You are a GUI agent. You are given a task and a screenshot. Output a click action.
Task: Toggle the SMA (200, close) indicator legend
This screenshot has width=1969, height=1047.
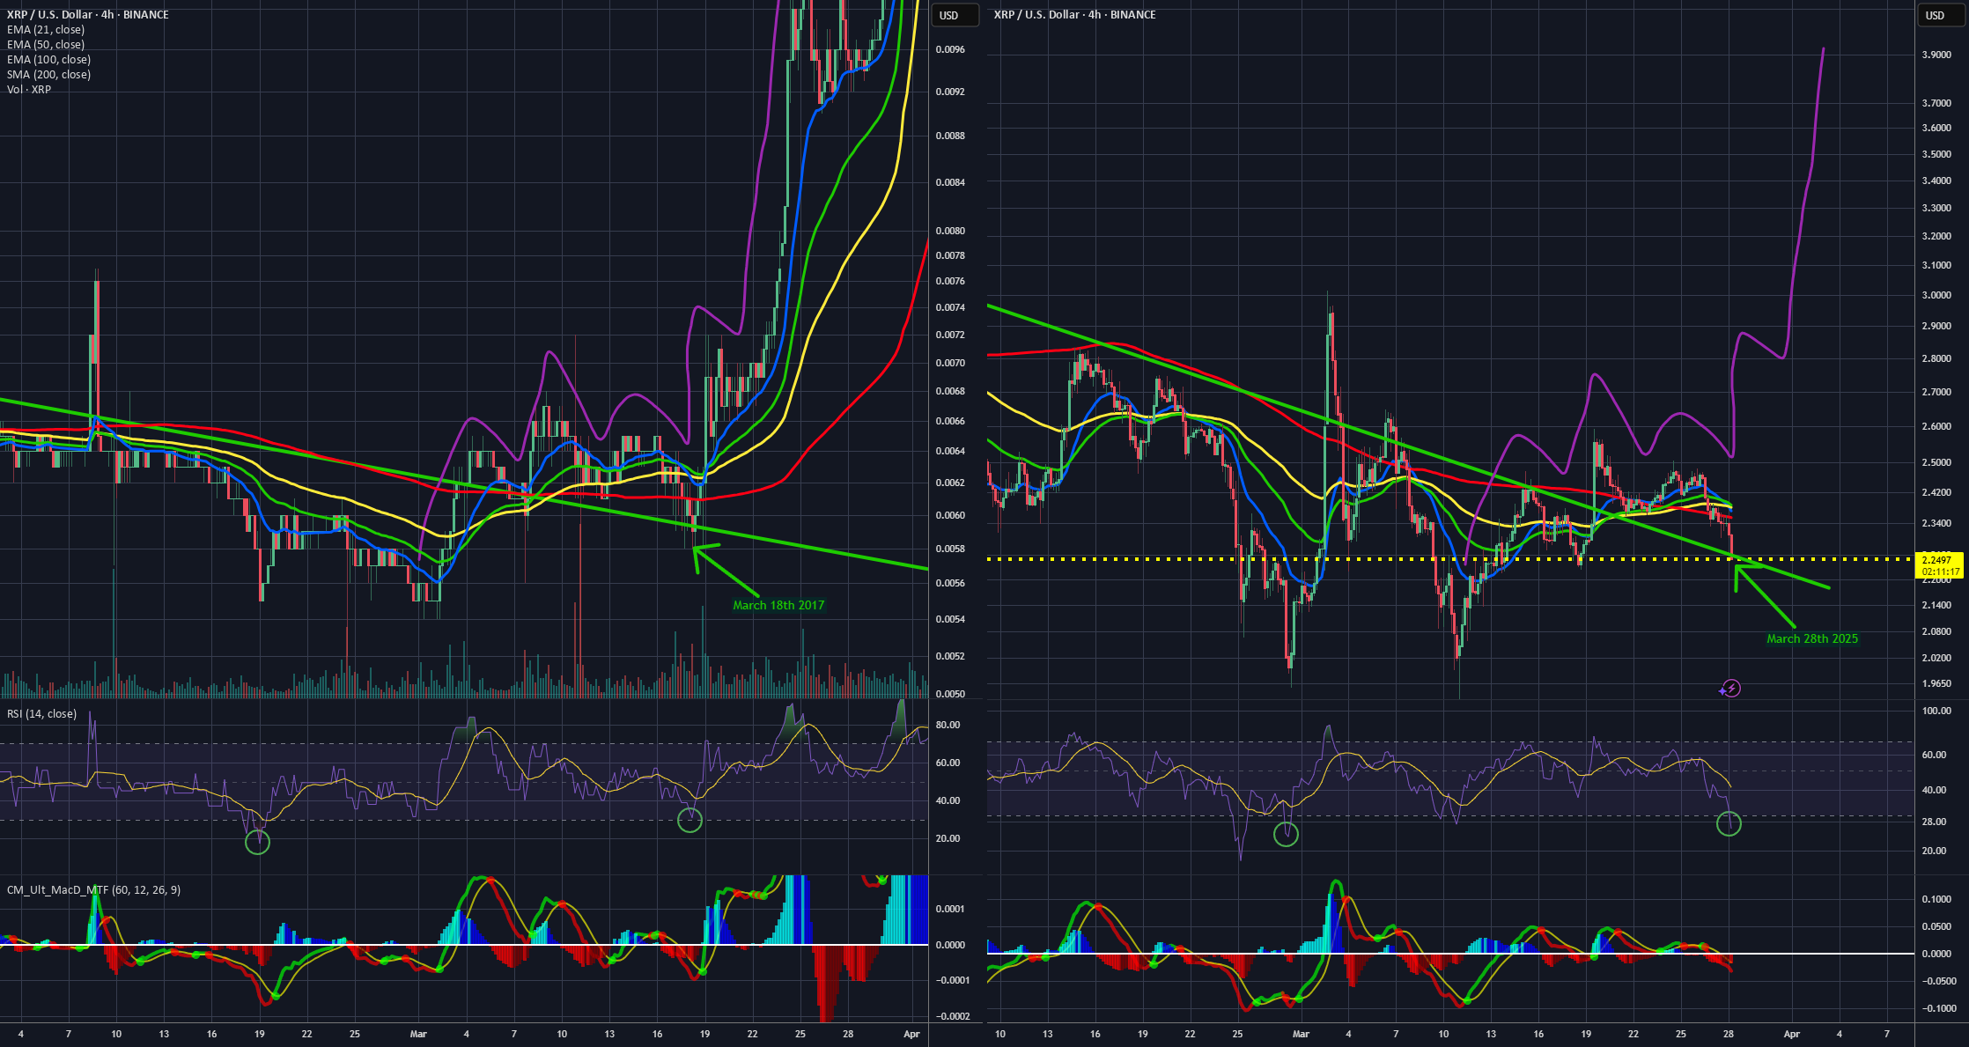[x=48, y=75]
